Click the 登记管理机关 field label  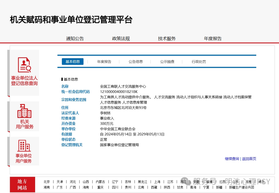72,145
